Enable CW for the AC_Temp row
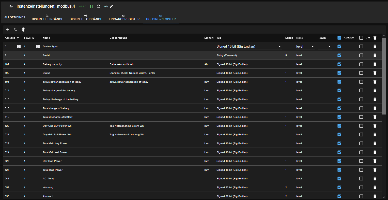 (x=361, y=179)
